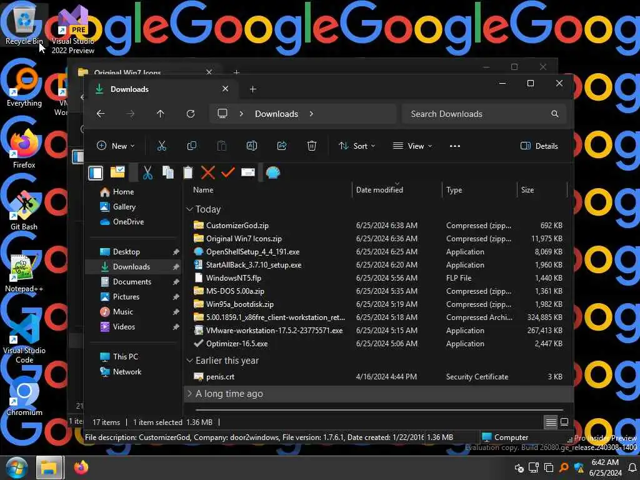This screenshot has width=640, height=480.
Task: Go up one folder with up arrow
Action: [x=161, y=114]
